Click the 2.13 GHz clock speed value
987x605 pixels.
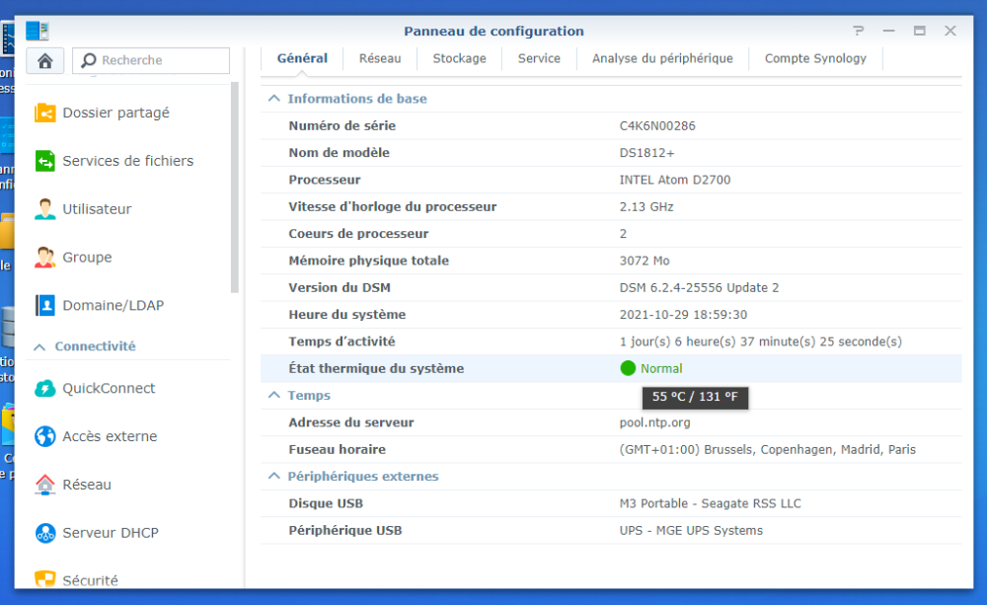[646, 207]
